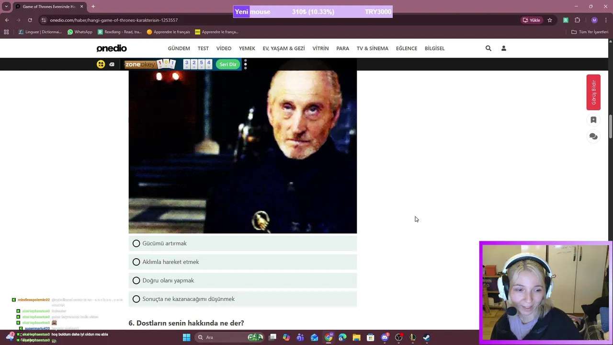Image resolution: width=613 pixels, height=345 pixels.
Task: Open the user account profile icon
Action: 503,48
